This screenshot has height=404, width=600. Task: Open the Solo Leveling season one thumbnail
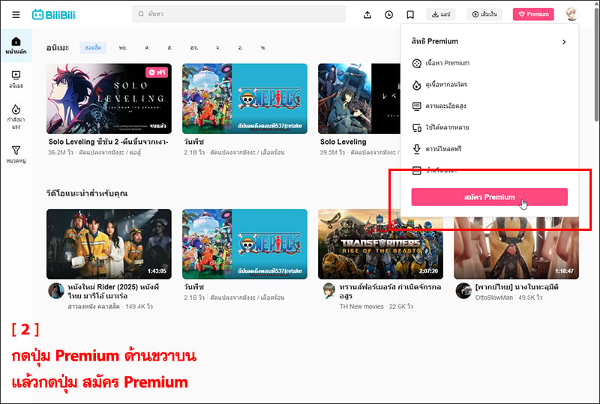(x=359, y=99)
